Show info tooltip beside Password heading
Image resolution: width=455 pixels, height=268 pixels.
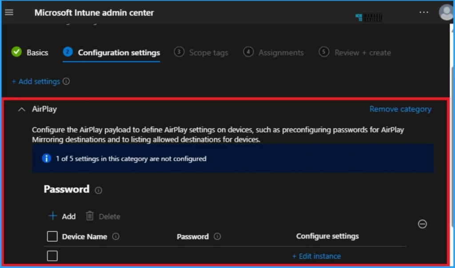coord(98,190)
